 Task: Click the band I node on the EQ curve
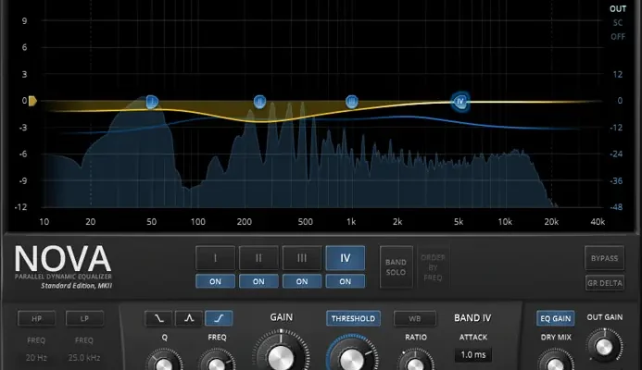152,101
